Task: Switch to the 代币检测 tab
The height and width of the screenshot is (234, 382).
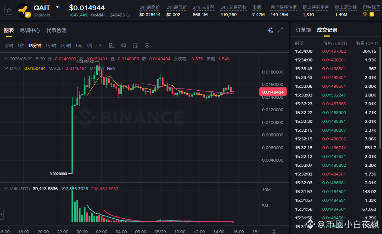Action: 56,30
